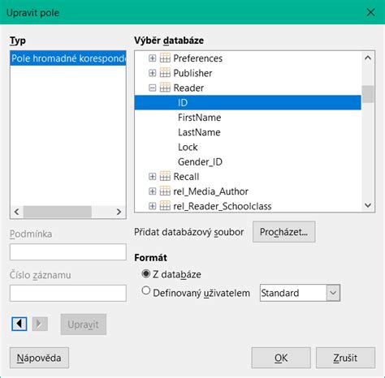Click the Reader table icon
Screen dimensions: 385x378
tap(165, 88)
